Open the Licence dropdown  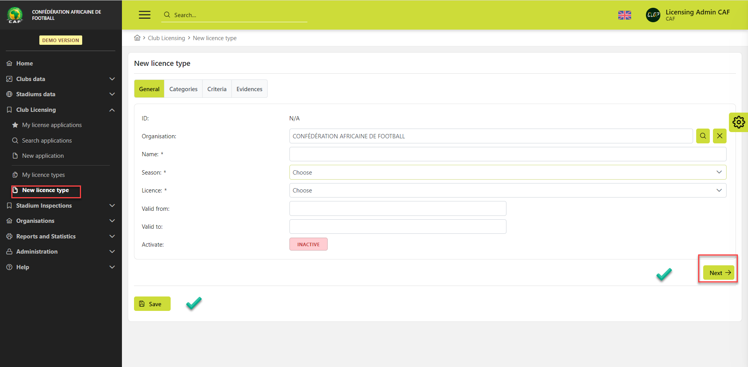[507, 191]
